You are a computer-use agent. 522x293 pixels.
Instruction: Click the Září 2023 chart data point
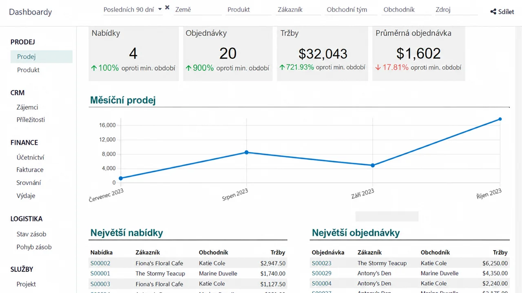(x=373, y=165)
